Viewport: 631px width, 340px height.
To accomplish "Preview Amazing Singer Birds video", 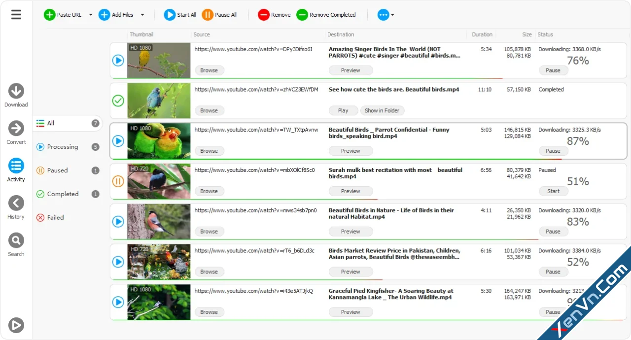I will (351, 70).
